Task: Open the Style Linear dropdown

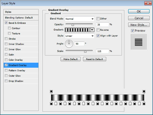Action: (80, 36)
